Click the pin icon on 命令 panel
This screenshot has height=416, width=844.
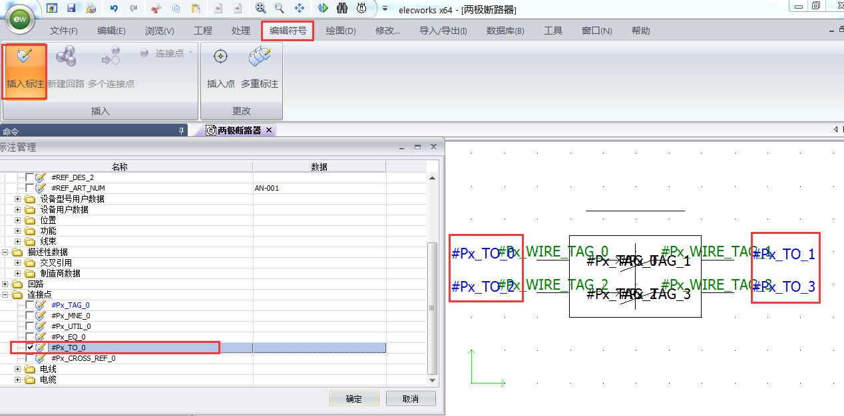pos(182,131)
